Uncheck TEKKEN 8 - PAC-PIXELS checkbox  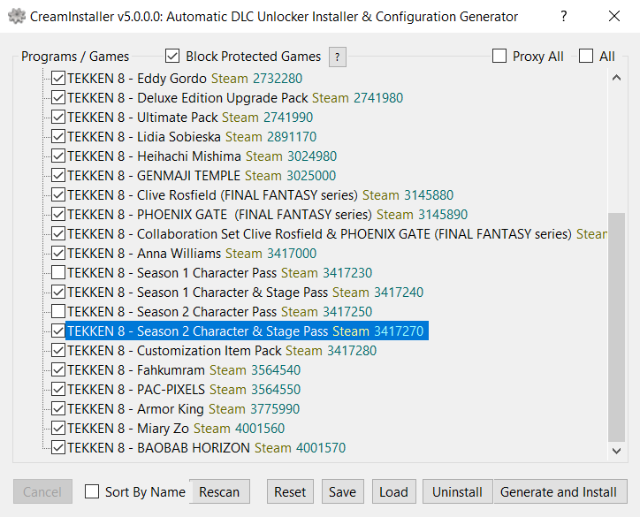click(58, 390)
